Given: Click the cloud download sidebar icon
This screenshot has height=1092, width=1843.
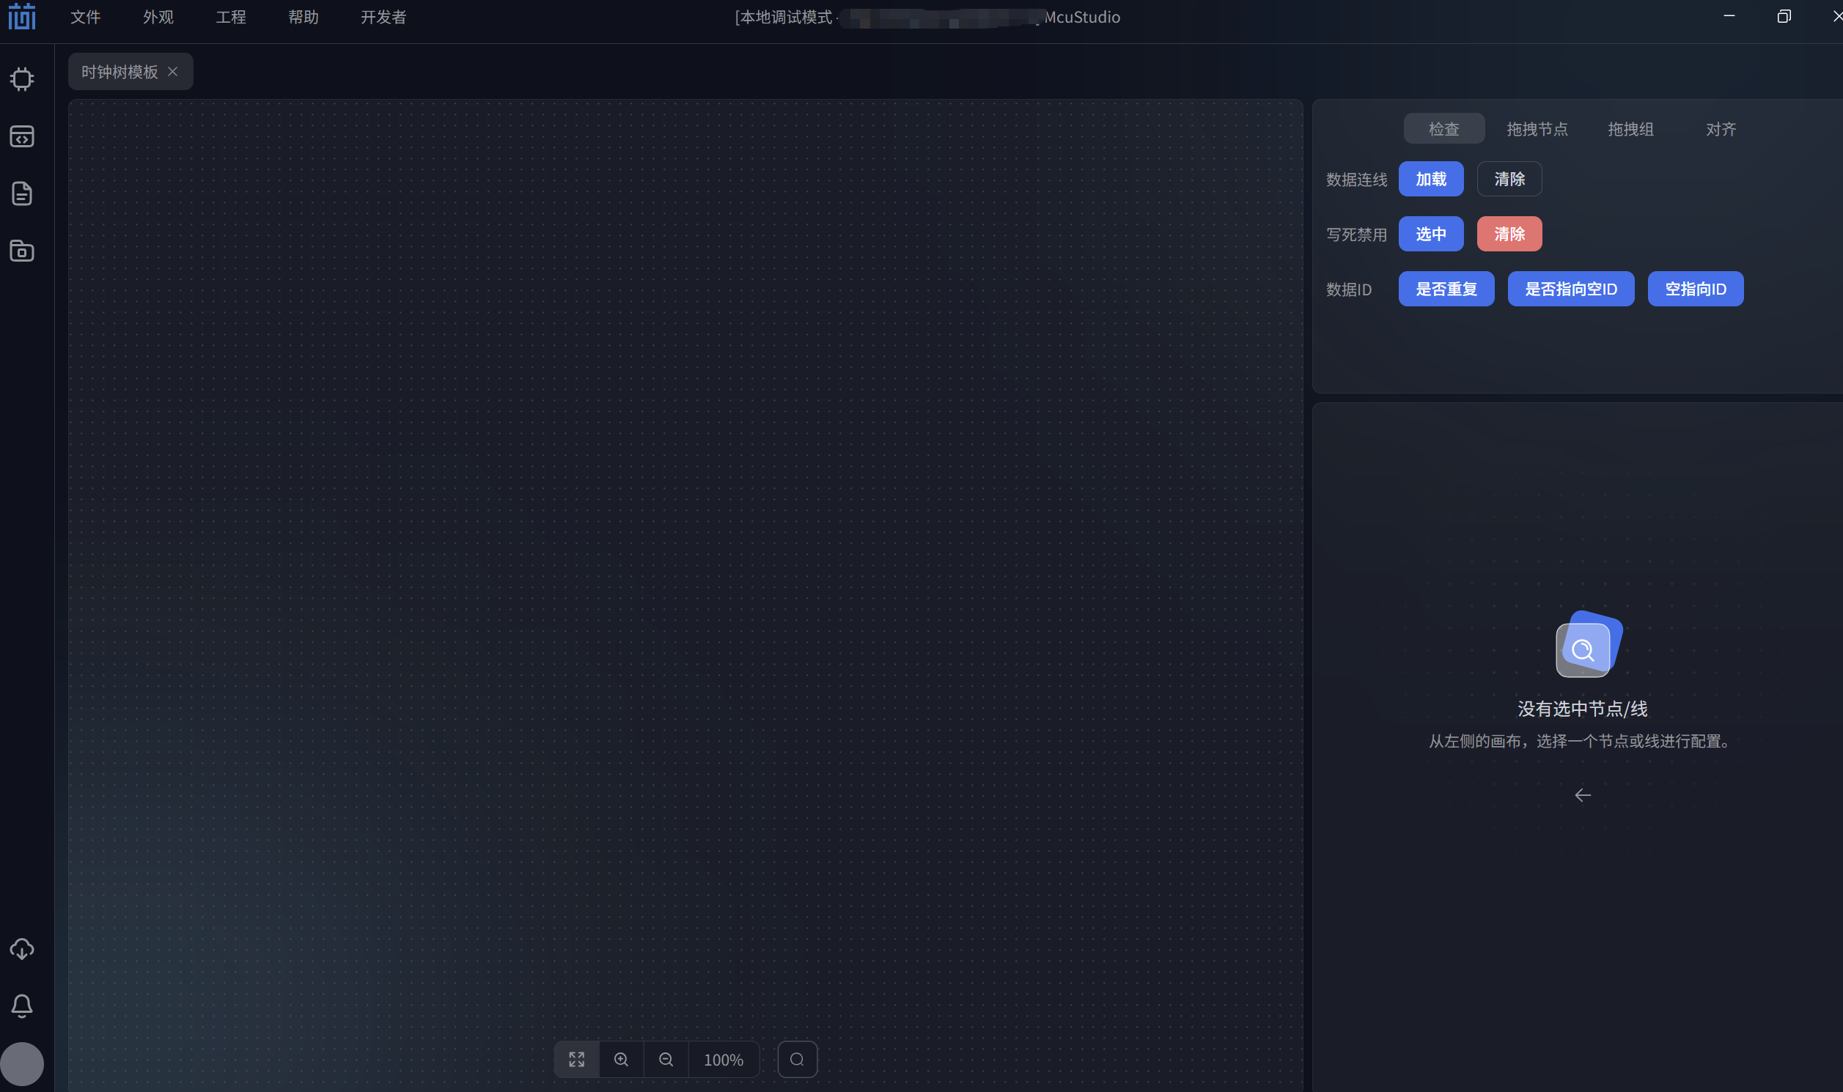Looking at the screenshot, I should coord(22,948).
